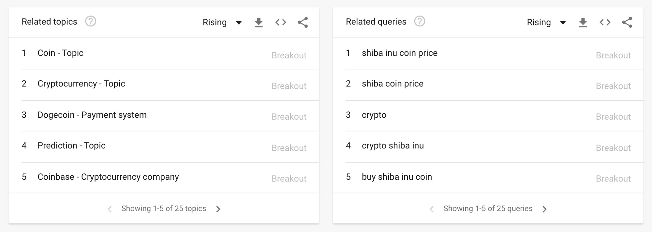Open help tooltip for Related queries

click(x=420, y=22)
